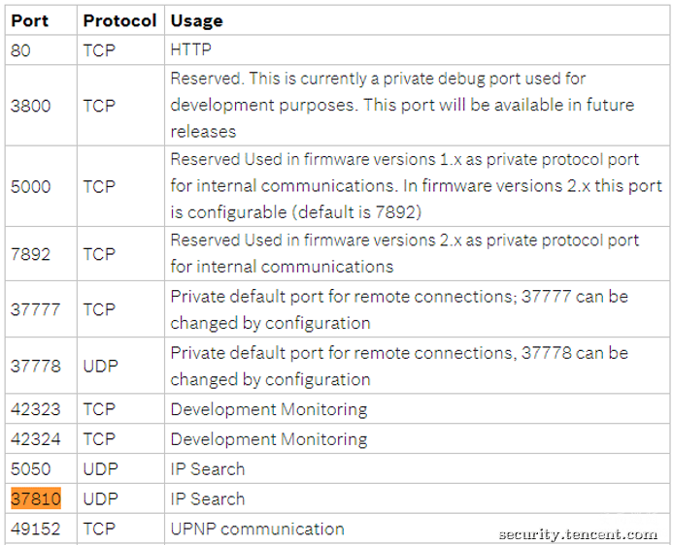Click Development Monitoring in the 42324 row

pos(269,439)
